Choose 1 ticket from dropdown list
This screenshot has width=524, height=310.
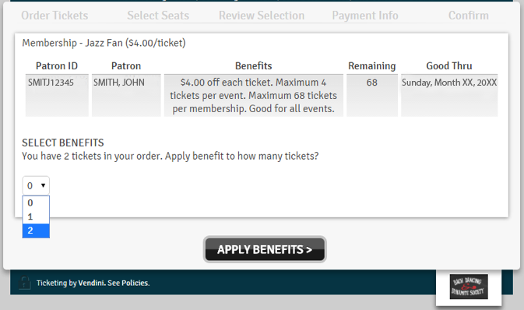click(x=36, y=217)
